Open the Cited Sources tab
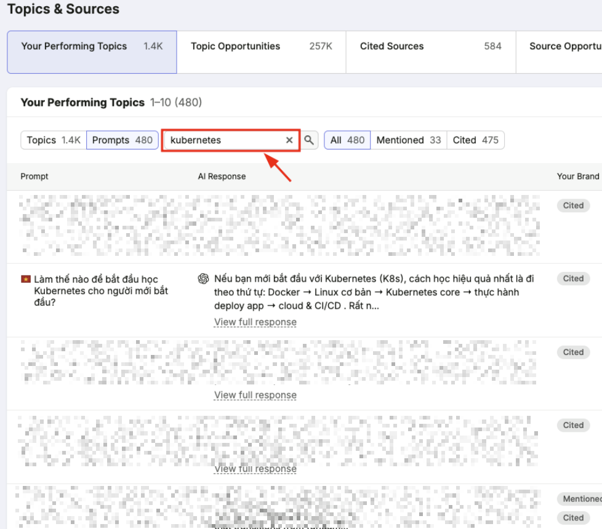The image size is (602, 529). 431,52
